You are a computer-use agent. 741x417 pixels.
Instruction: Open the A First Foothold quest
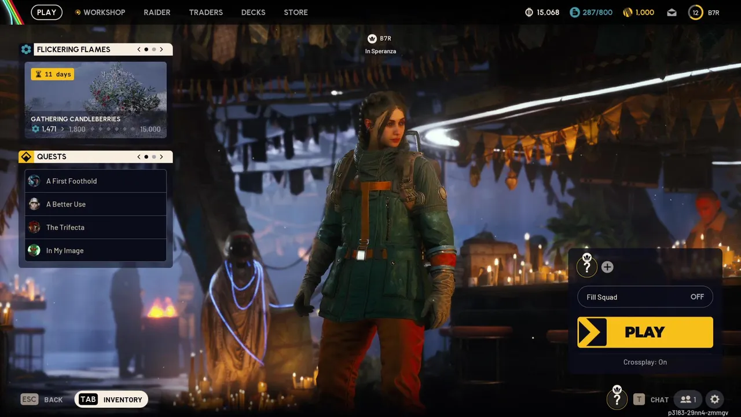[96, 181]
